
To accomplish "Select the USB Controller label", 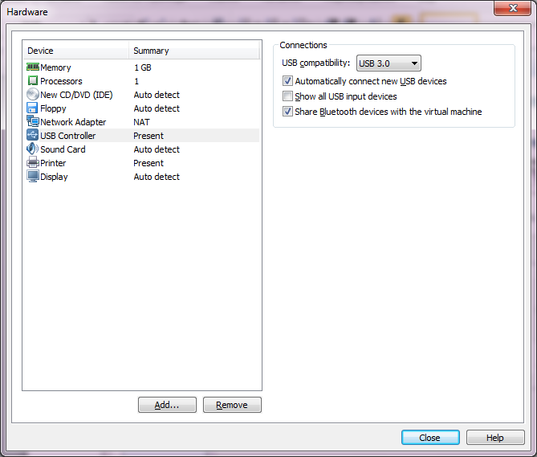I will (67, 136).
